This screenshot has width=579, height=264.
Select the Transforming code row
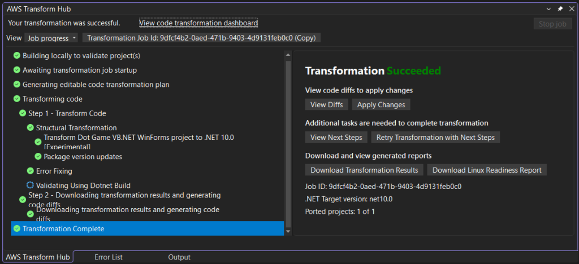click(53, 99)
